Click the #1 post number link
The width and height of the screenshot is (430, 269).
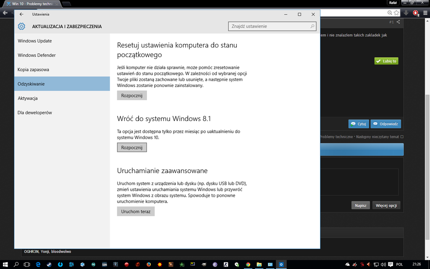point(391,22)
